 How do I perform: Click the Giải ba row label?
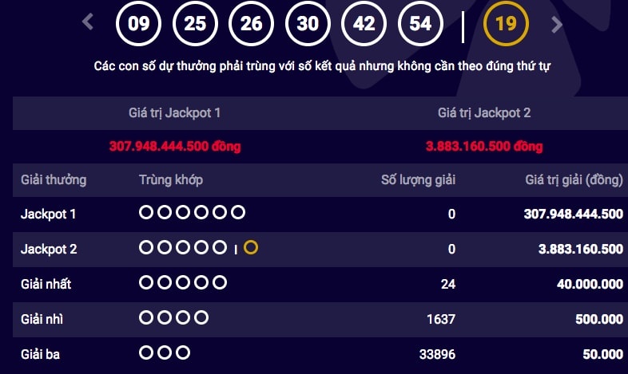click(42, 354)
